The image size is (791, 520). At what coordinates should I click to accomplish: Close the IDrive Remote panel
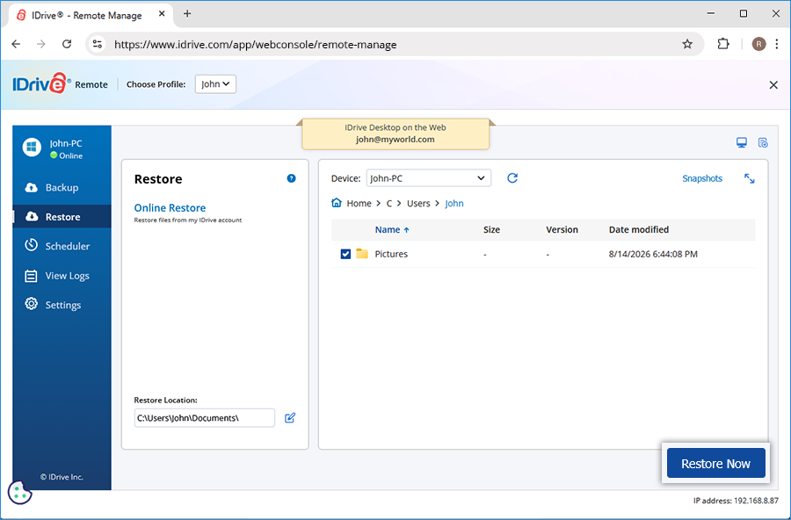click(773, 84)
